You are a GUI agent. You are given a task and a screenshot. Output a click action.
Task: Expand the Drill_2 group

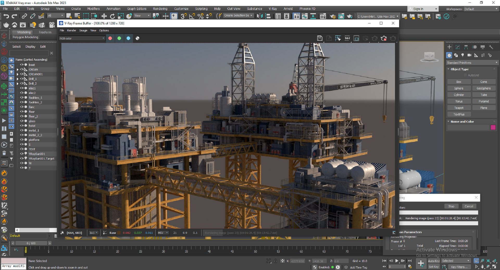click(17, 84)
